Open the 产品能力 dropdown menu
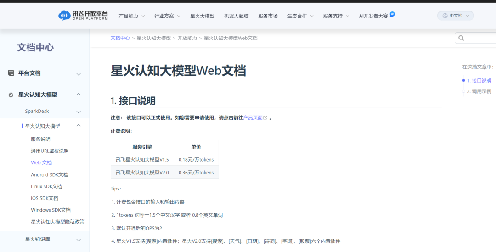The height and width of the screenshot is (252, 496). pyautogui.click(x=132, y=16)
